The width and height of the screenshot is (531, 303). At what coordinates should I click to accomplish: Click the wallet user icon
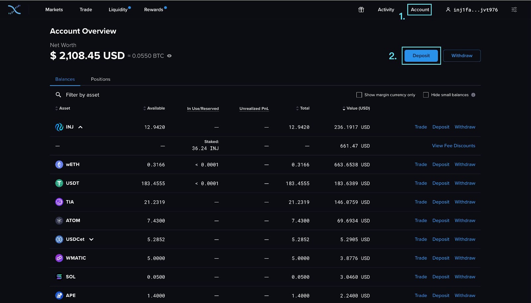(448, 10)
